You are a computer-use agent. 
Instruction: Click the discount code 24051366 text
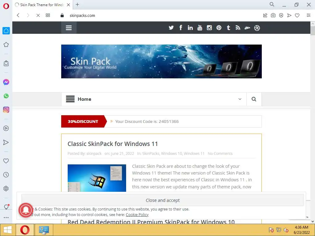(147, 121)
